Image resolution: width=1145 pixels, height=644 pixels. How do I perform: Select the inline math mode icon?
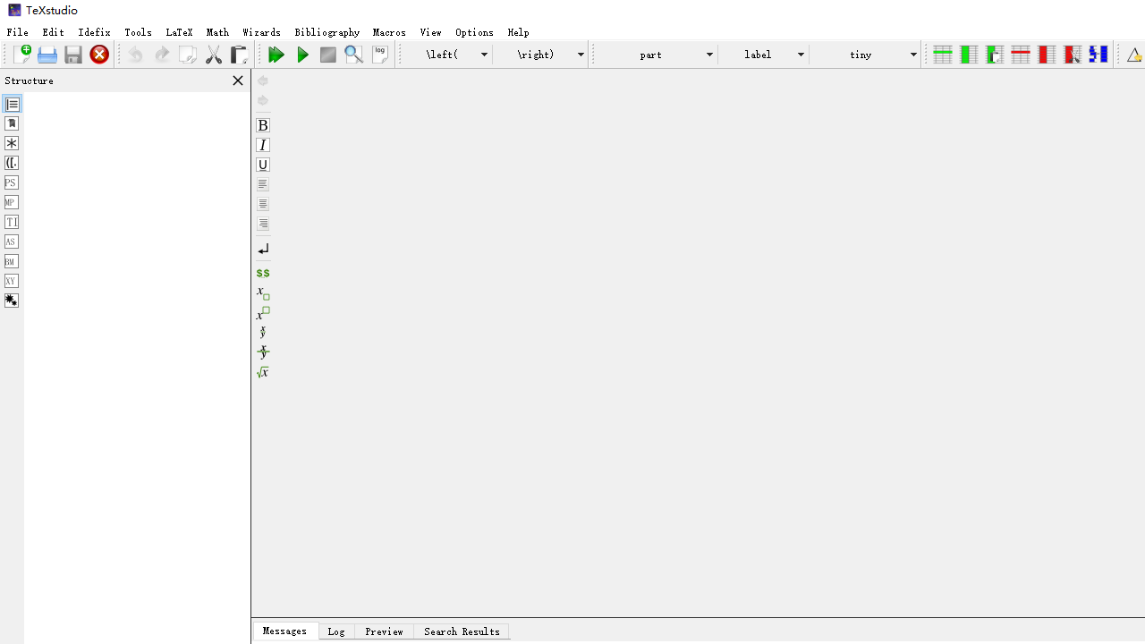click(262, 273)
